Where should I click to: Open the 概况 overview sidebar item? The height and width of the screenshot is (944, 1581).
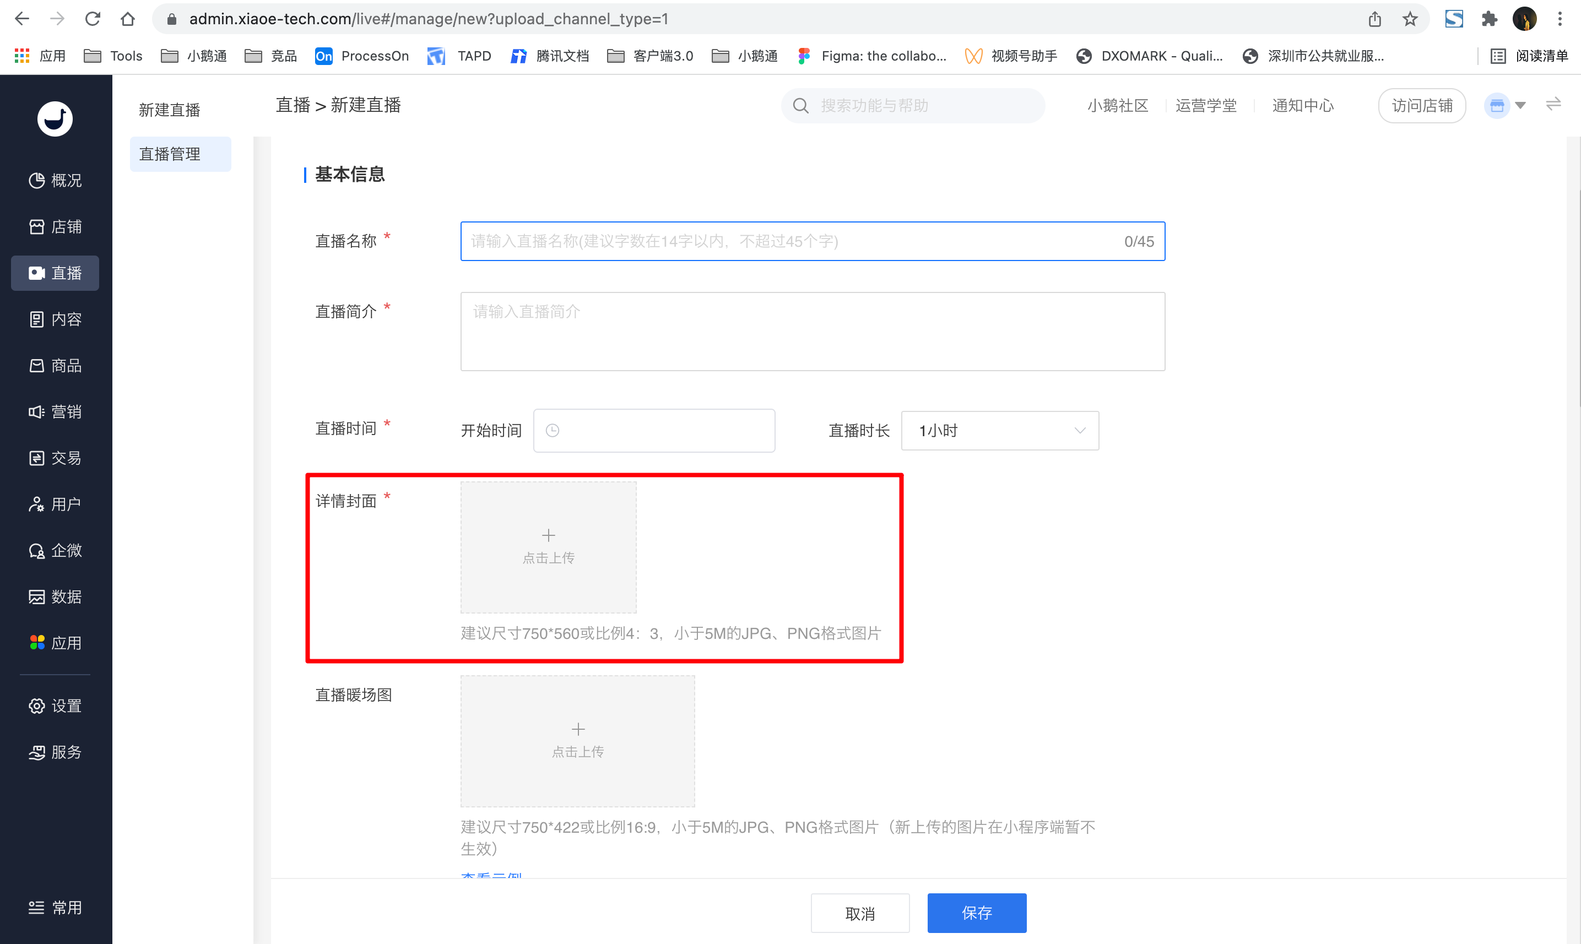pyautogui.click(x=55, y=181)
